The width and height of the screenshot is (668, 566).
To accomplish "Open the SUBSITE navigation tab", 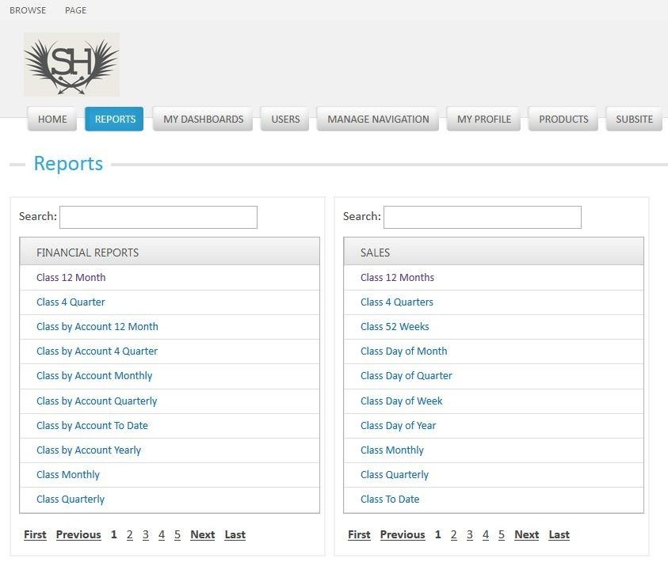I will click(x=634, y=120).
